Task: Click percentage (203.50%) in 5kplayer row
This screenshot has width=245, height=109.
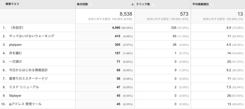Action: click(x=237, y=96)
